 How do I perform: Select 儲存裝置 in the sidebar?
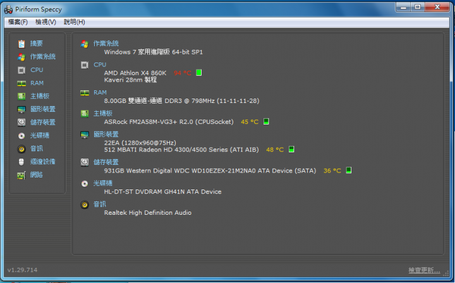point(43,123)
